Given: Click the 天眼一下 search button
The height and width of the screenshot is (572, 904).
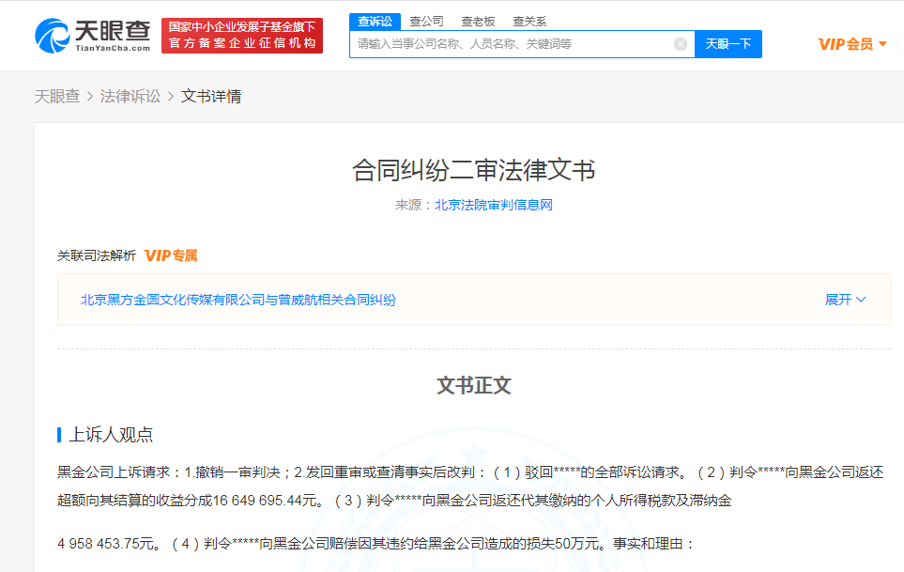Looking at the screenshot, I should 728,44.
